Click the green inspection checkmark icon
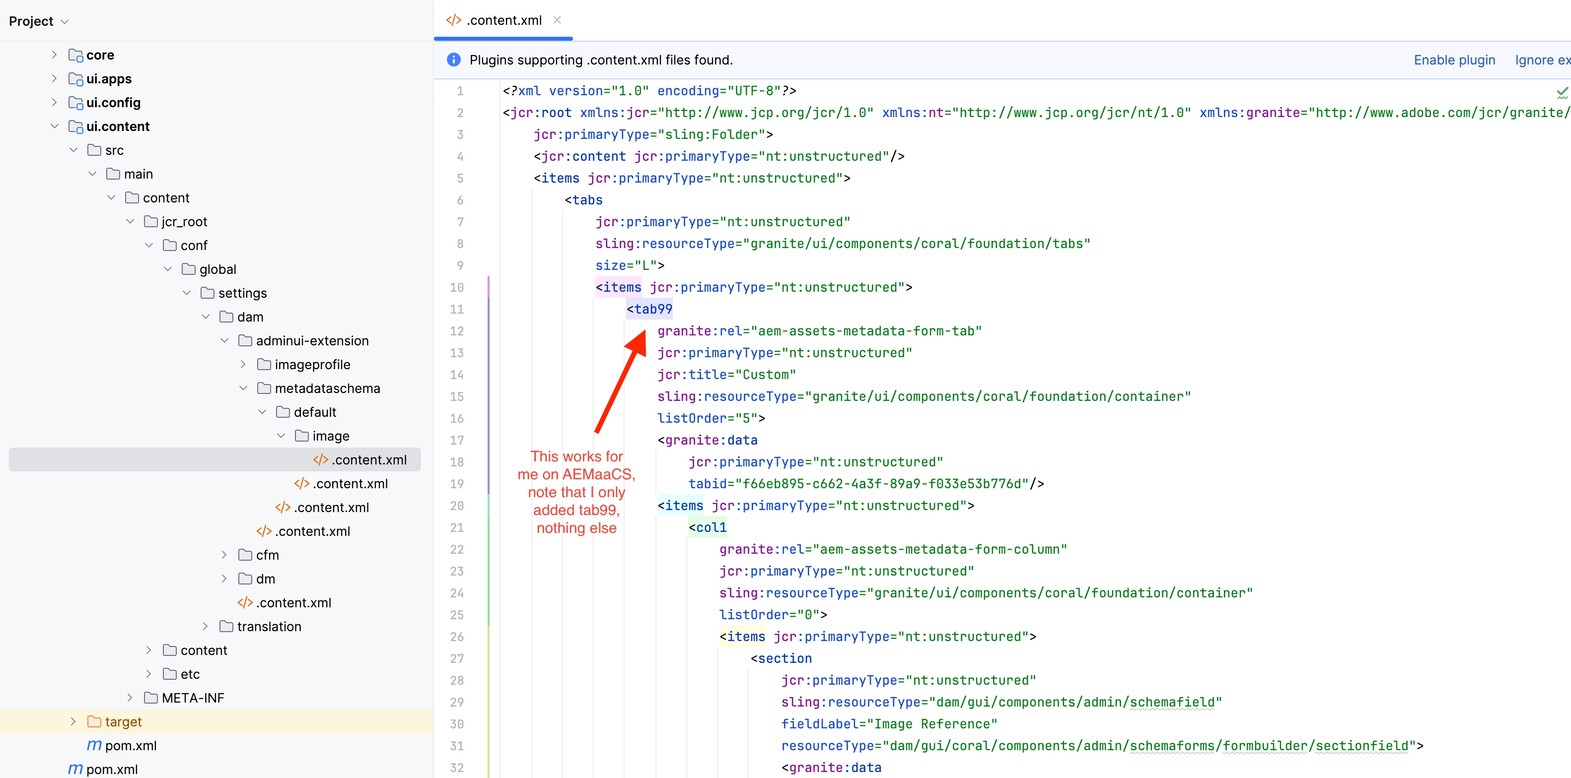Screen dimensions: 1571x778 (1562, 93)
